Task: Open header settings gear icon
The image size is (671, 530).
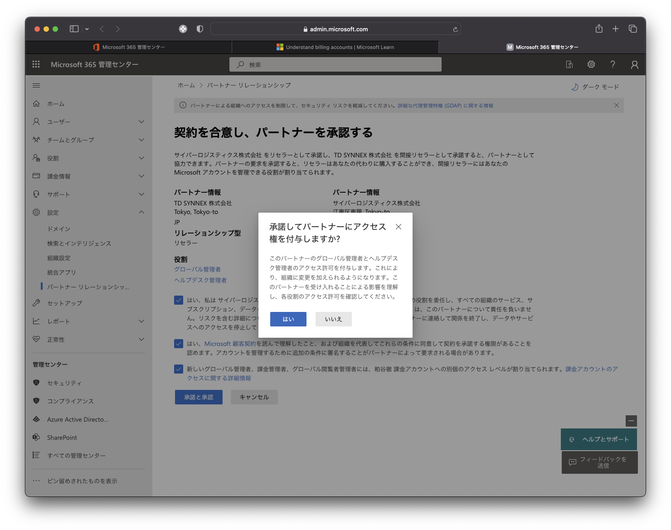Action: point(591,64)
